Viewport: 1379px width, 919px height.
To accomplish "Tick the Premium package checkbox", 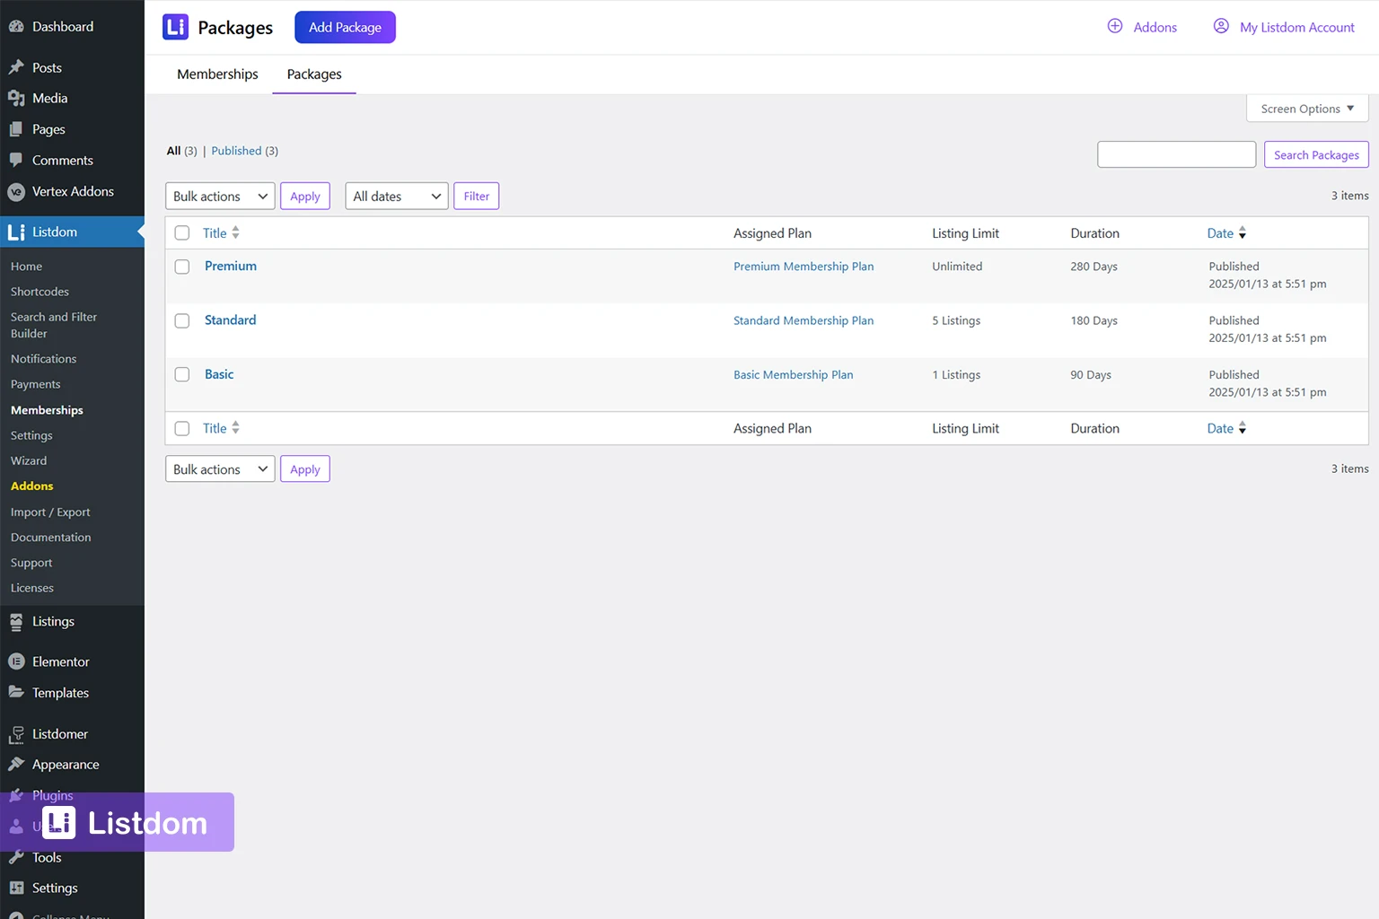I will [x=182, y=267].
